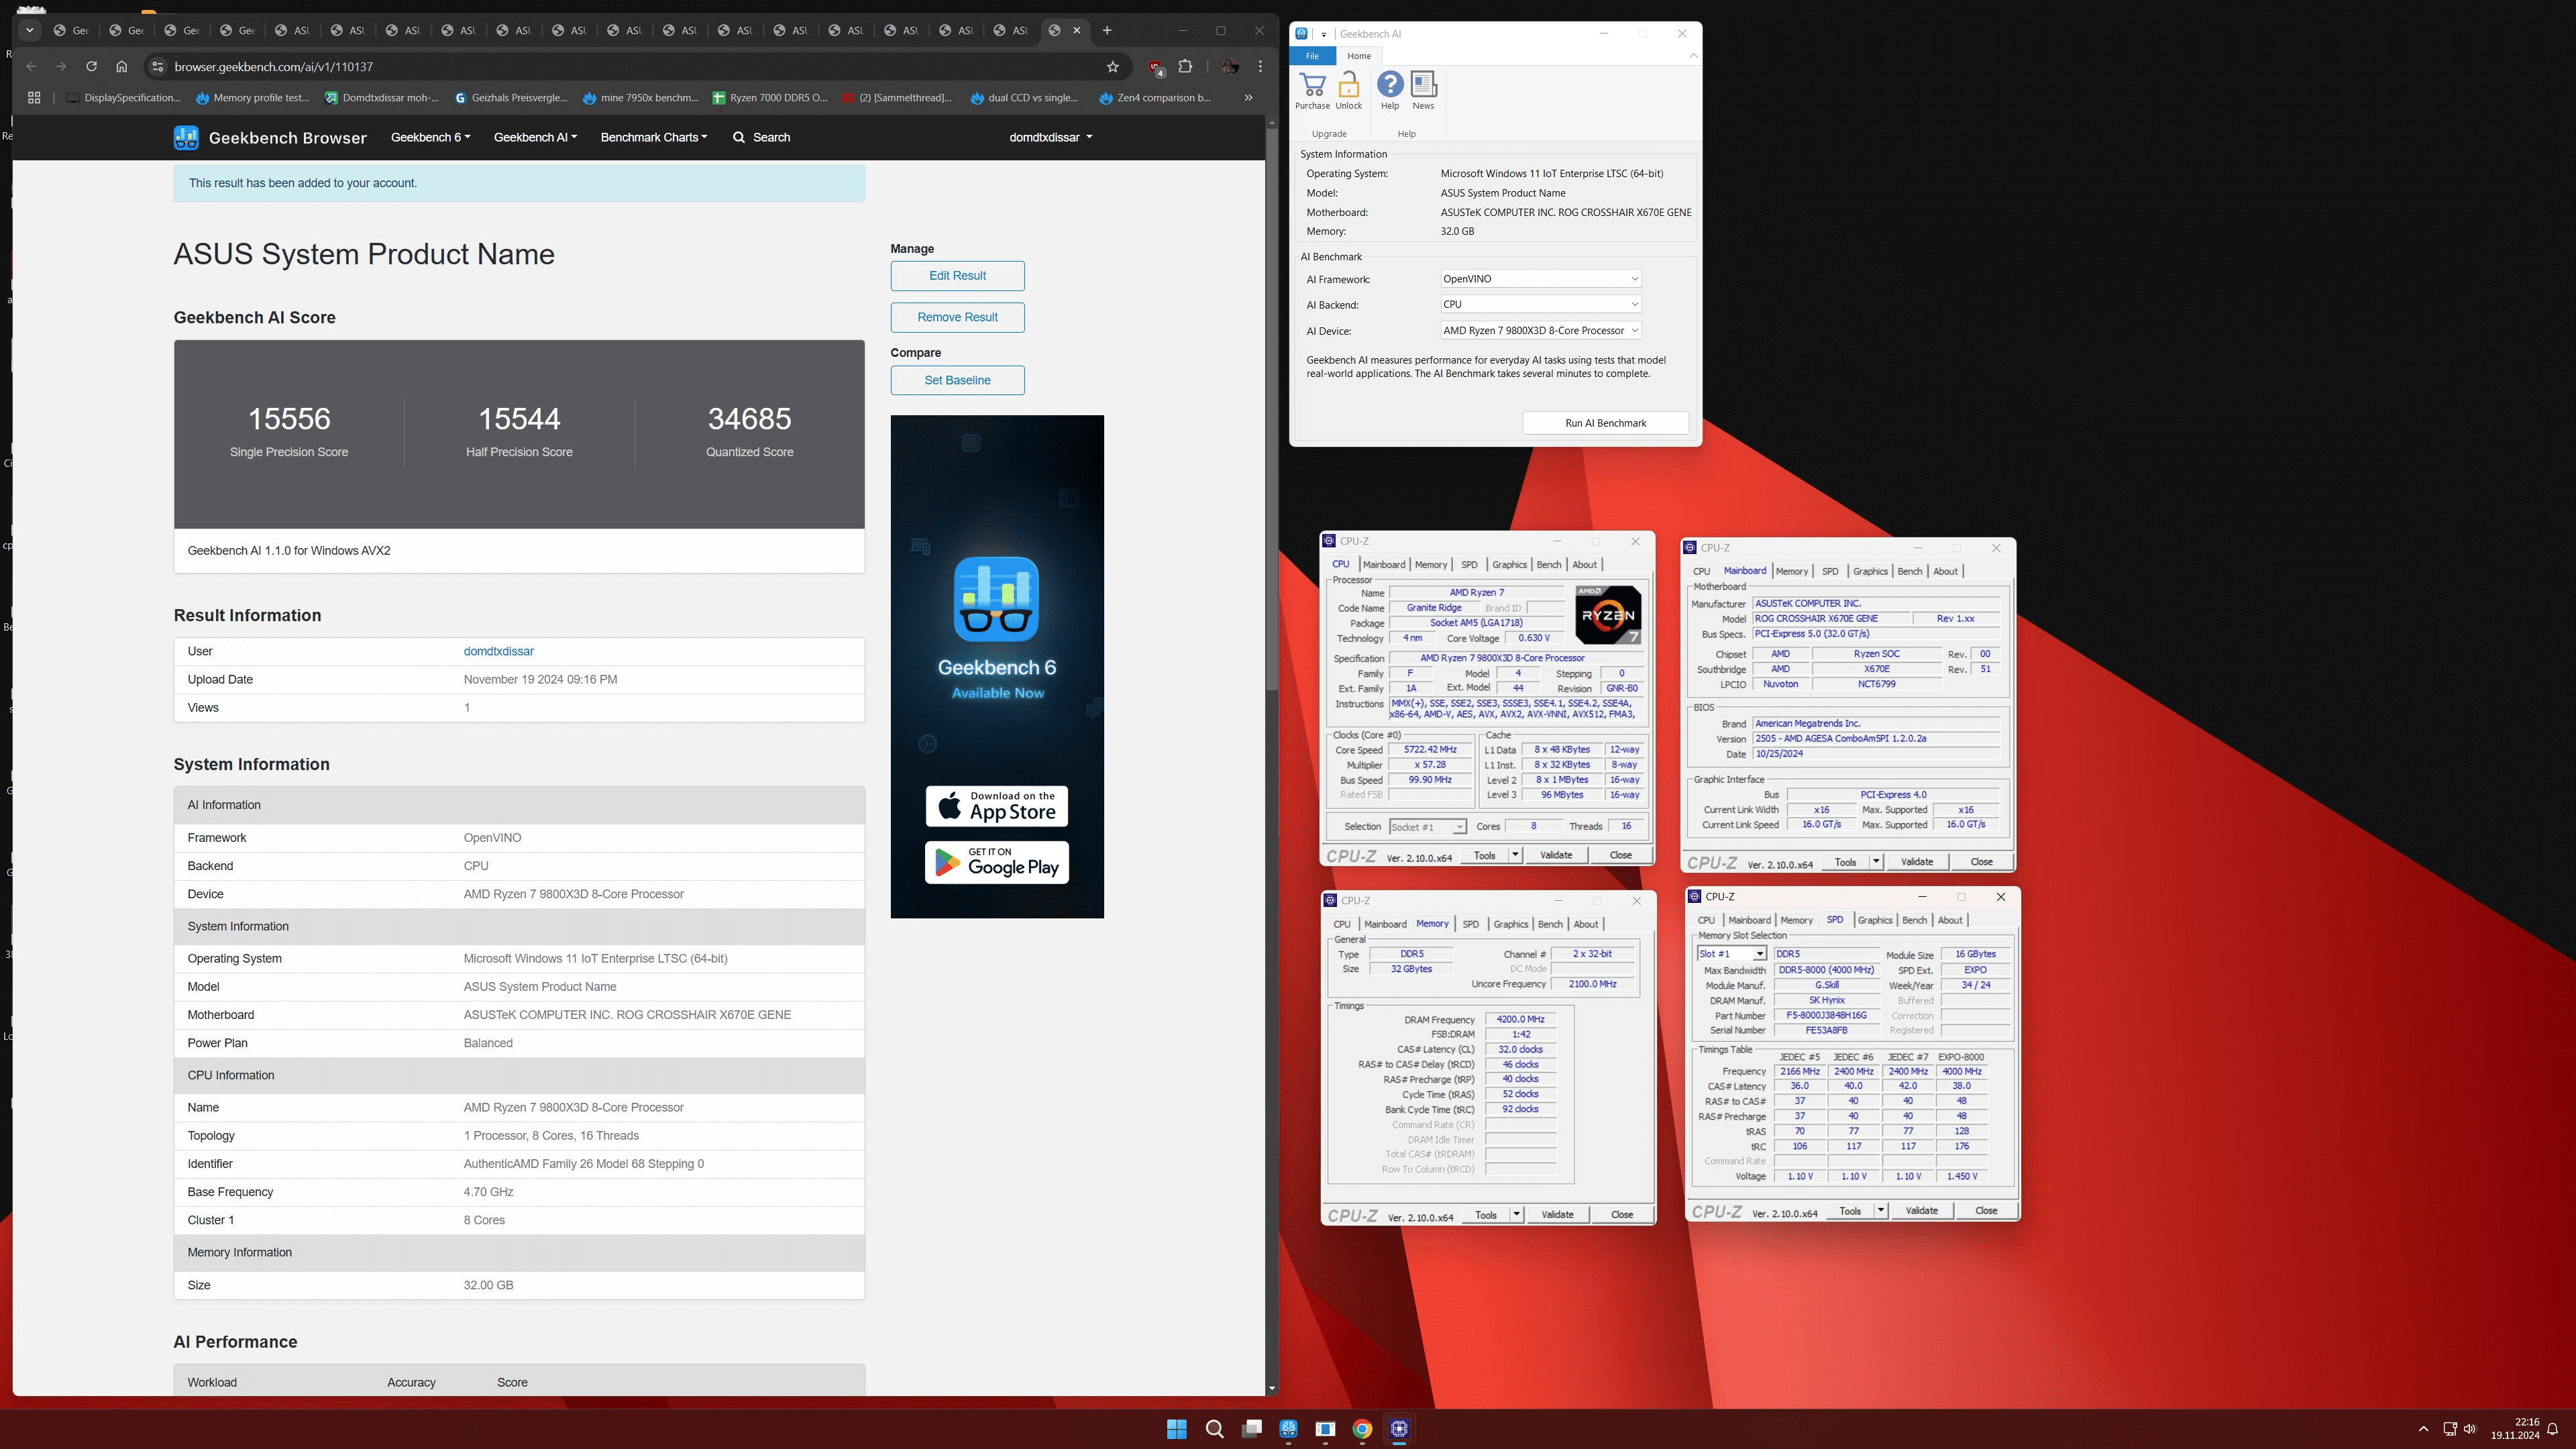
Task: Open Tools arrow in CPU-Z Mainboard window
Action: 1876,862
